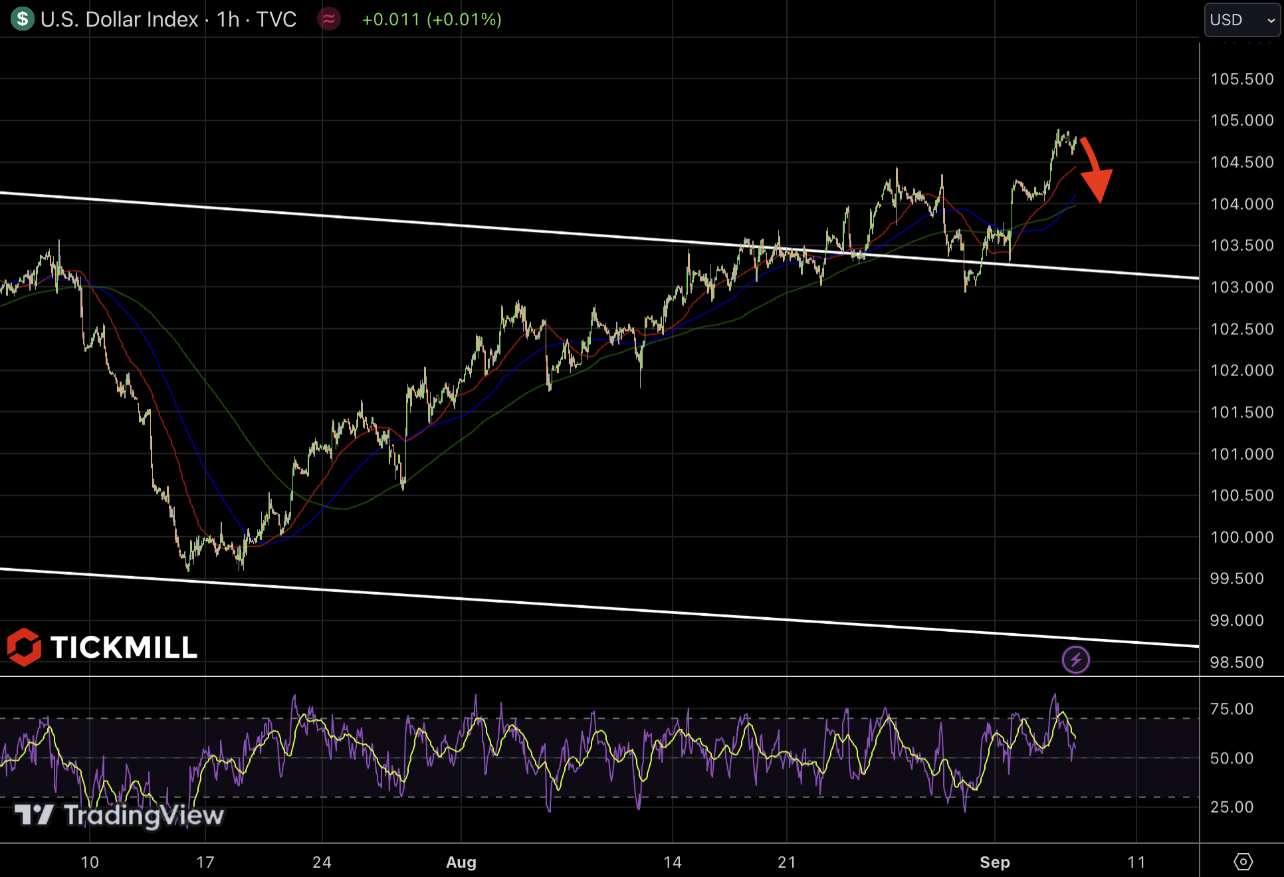Screen dimensions: 1284x877
Task: Click the red approximate-data status icon
Action: [329, 19]
